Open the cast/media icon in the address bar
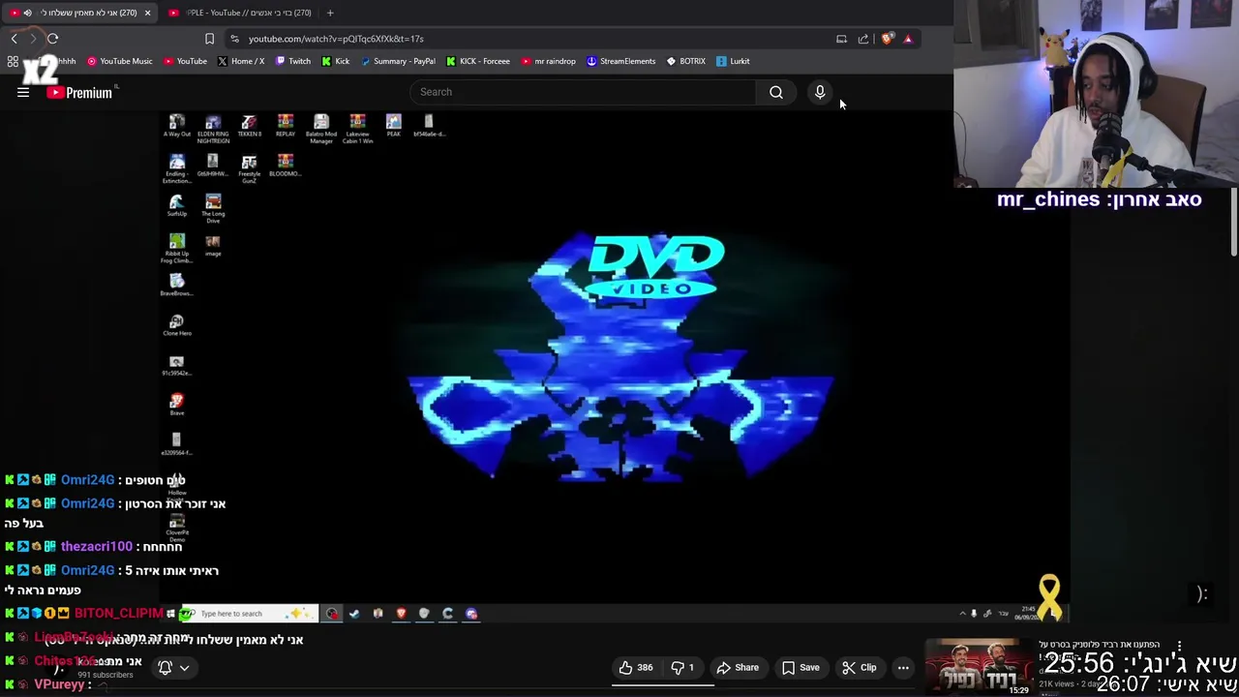Image resolution: width=1239 pixels, height=697 pixels. (x=841, y=39)
